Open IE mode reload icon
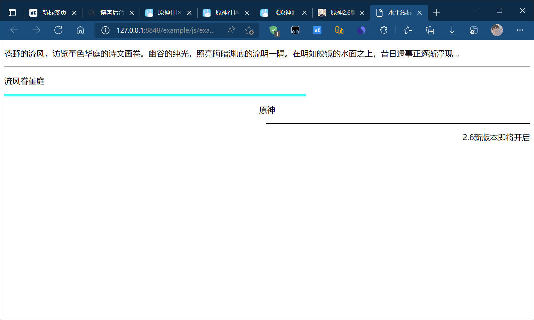 [474, 30]
